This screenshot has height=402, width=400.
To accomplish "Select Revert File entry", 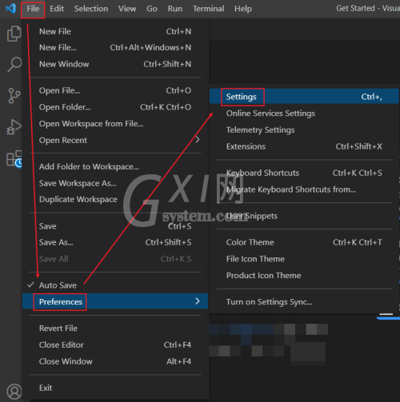I will (x=115, y=328).
